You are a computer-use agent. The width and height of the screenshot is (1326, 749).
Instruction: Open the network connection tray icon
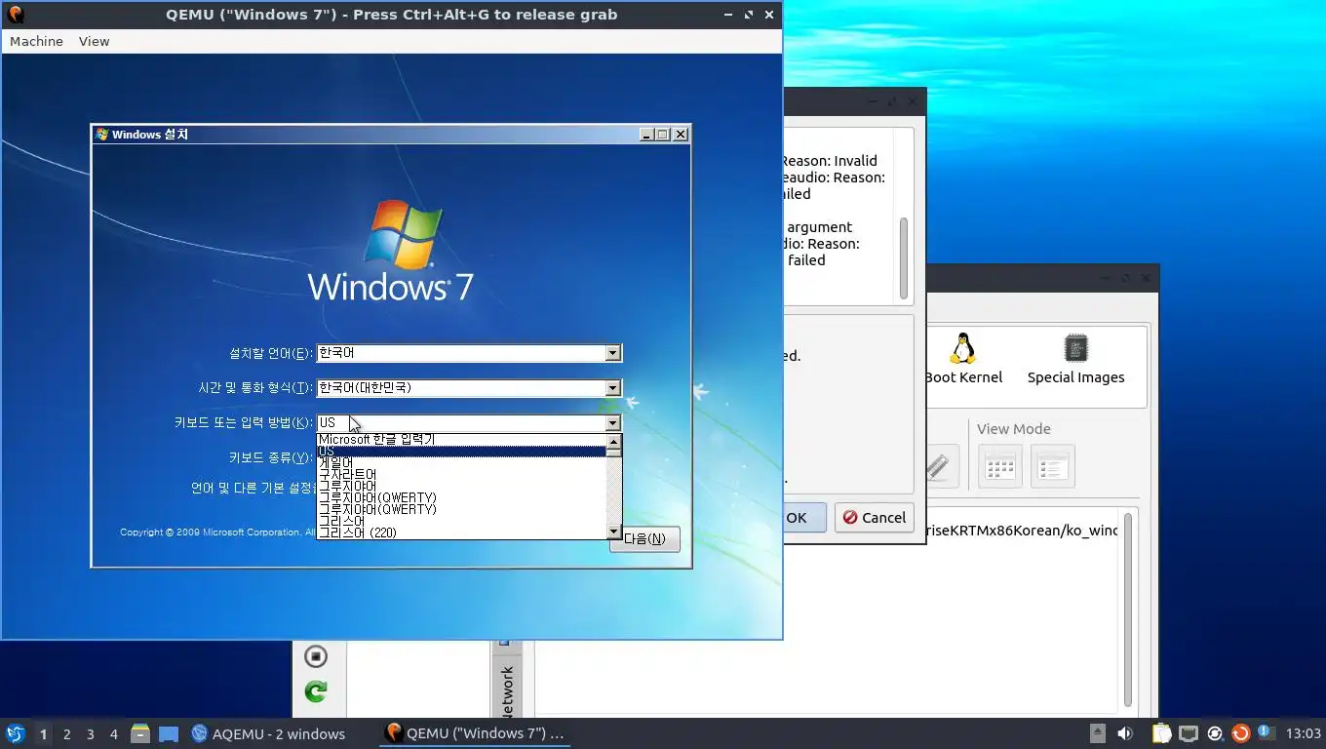point(1188,733)
